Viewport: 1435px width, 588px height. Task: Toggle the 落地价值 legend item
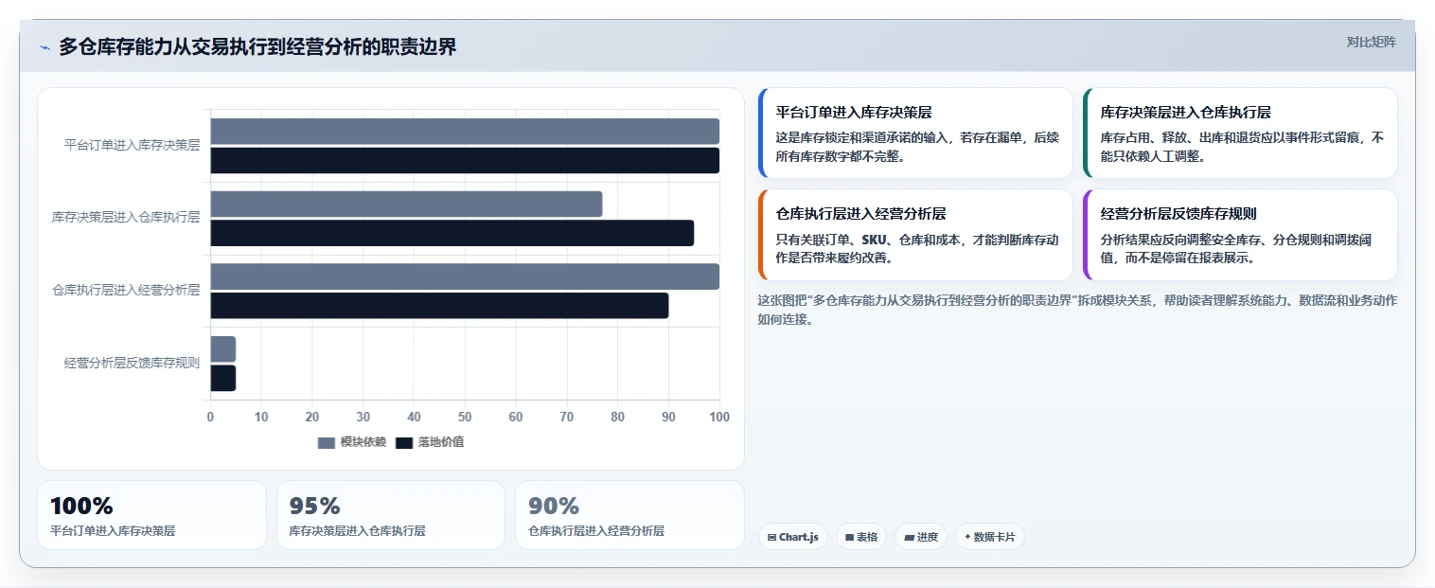[430, 442]
